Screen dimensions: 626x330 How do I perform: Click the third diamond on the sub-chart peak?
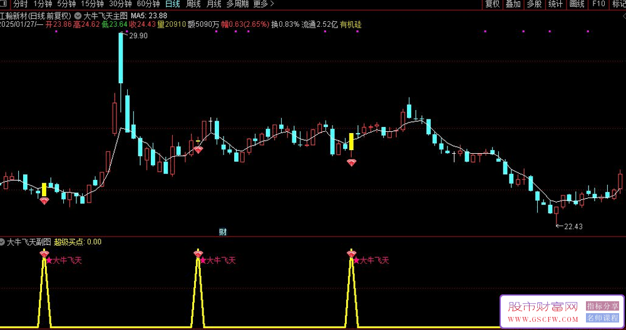pyautogui.click(x=351, y=254)
